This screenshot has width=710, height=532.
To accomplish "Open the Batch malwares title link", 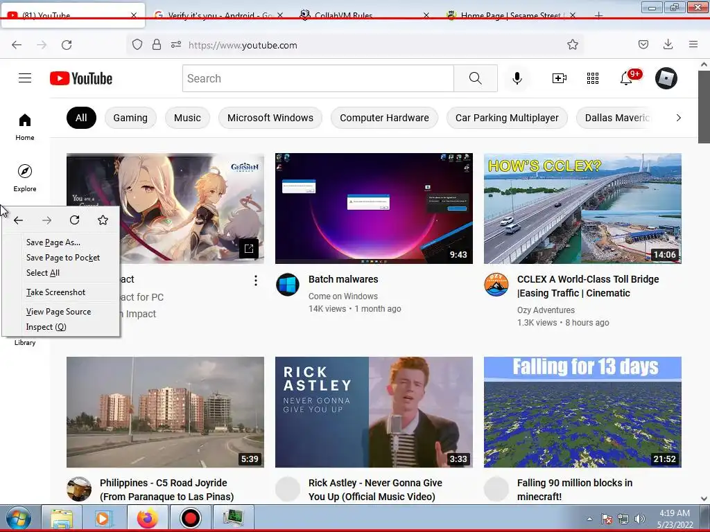I will [343, 279].
